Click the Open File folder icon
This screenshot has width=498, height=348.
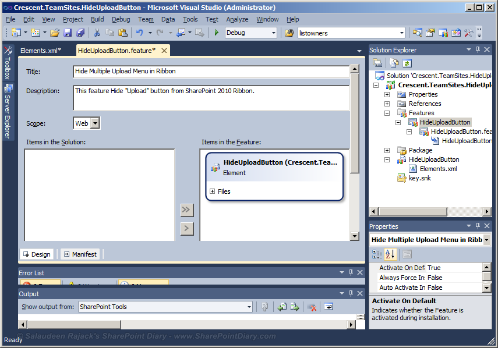55,33
